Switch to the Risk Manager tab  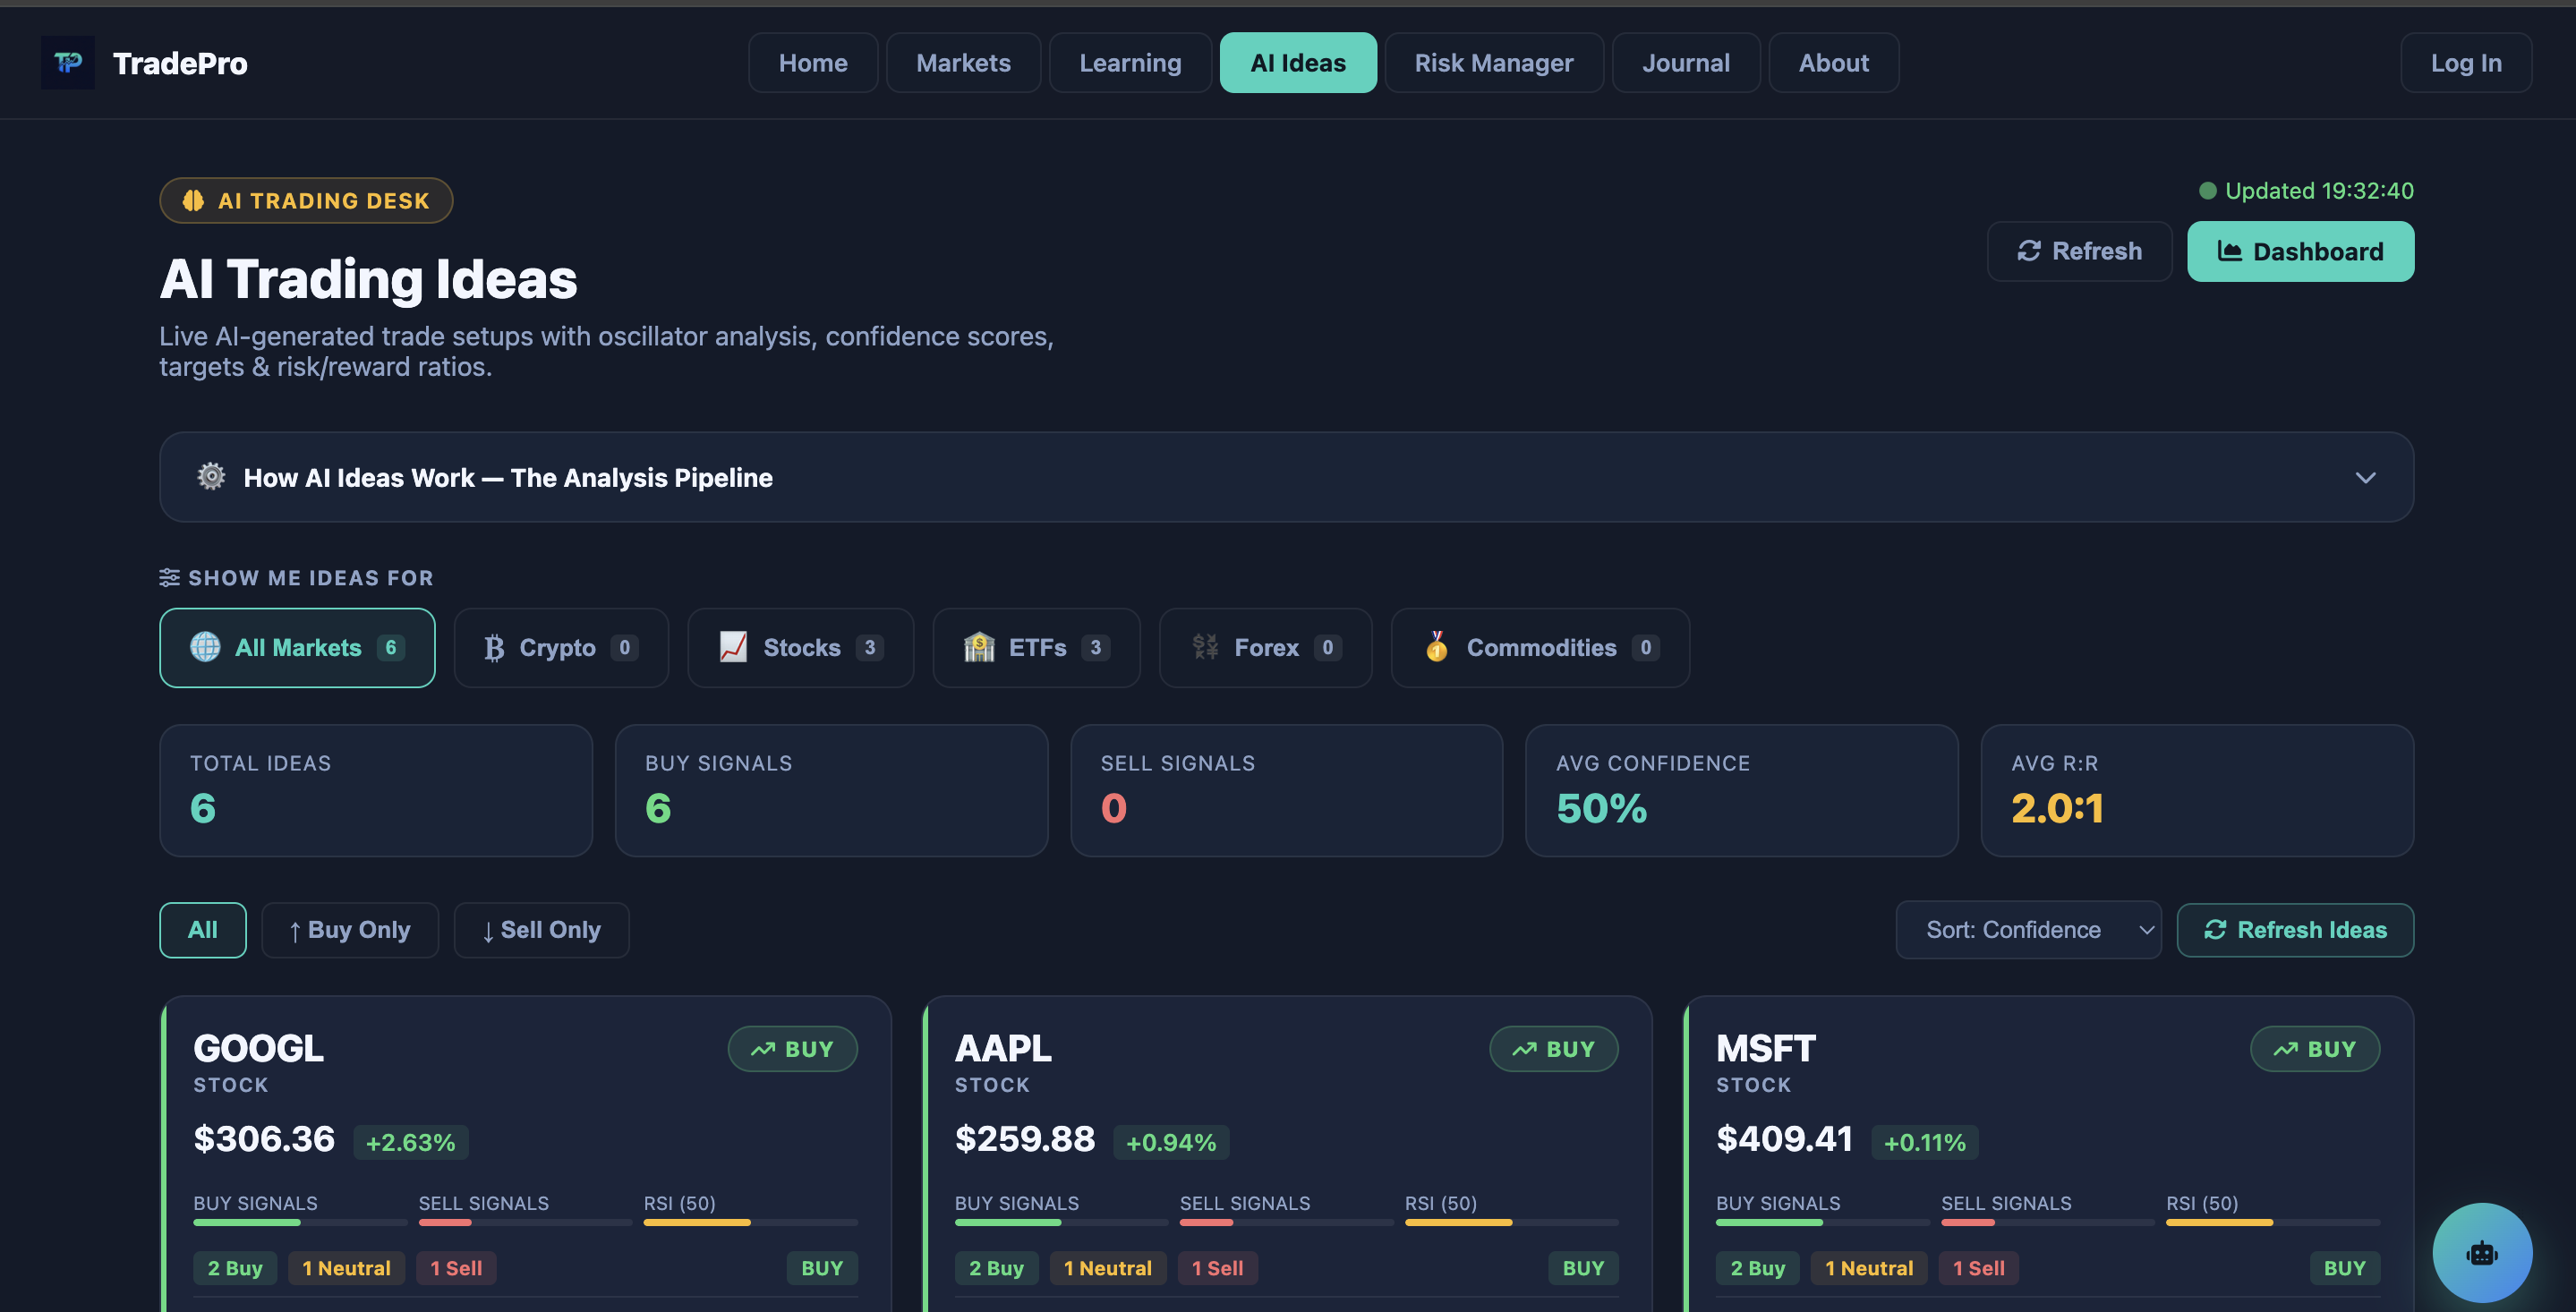click(x=1494, y=62)
